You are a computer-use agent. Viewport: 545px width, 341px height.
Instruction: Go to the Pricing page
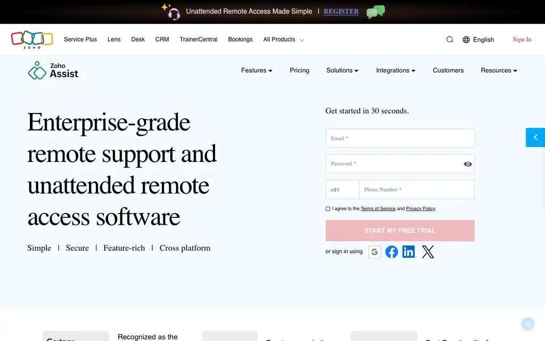[299, 70]
